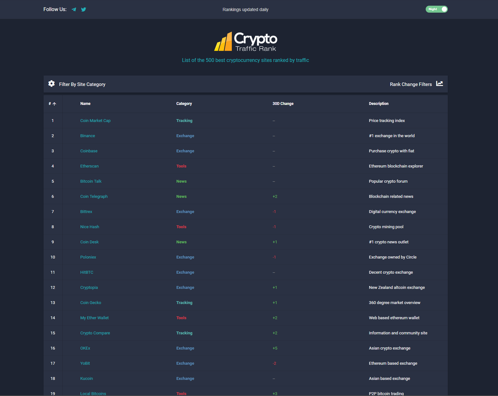
Task: Open the Crypto Compare link
Action: [95, 333]
